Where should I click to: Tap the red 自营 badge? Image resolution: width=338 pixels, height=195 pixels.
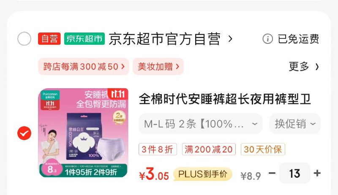[x=49, y=39]
